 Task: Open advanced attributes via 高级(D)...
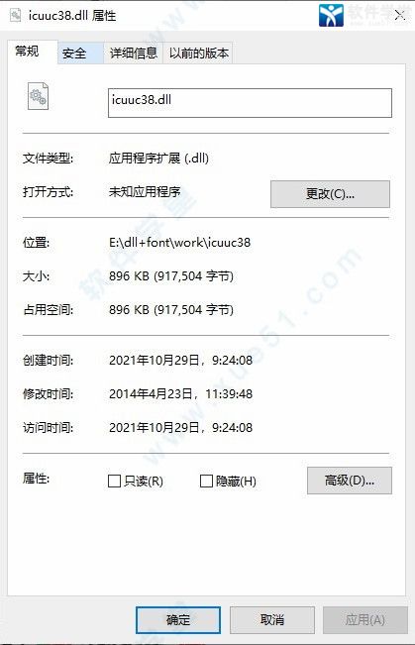coord(350,481)
